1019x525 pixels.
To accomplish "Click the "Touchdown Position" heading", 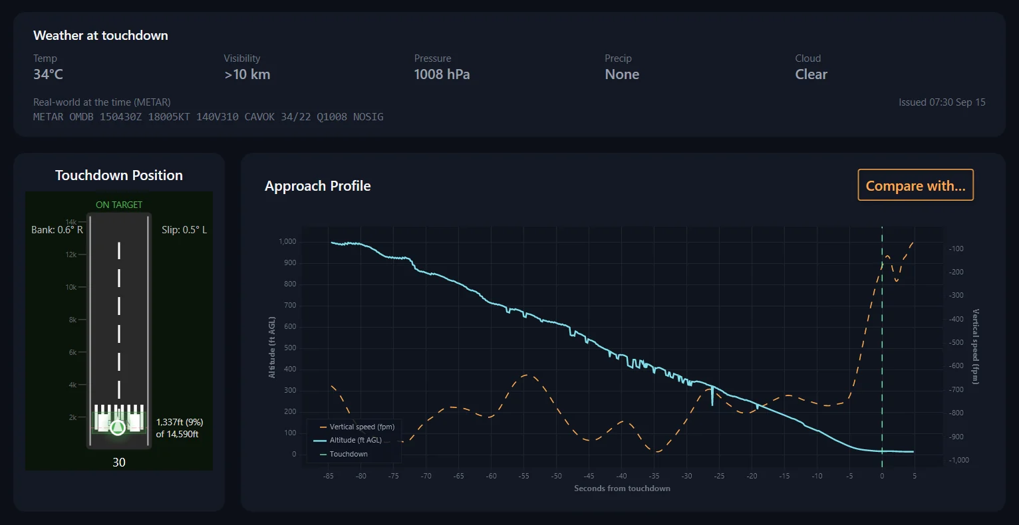I will [x=119, y=175].
